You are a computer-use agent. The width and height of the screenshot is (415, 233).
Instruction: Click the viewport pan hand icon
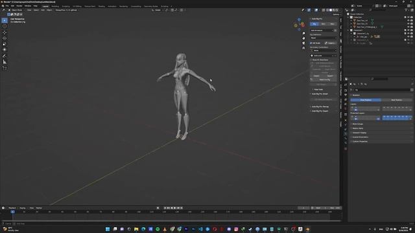[303, 38]
